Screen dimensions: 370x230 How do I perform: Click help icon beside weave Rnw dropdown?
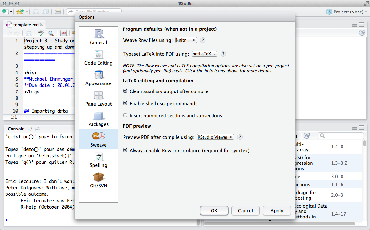tap(203, 40)
